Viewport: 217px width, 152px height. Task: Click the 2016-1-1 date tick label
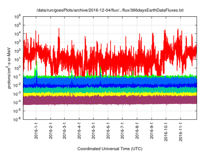pos(36,131)
